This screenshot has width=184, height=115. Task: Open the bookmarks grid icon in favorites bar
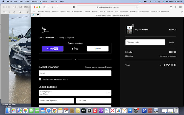pos(34,11)
